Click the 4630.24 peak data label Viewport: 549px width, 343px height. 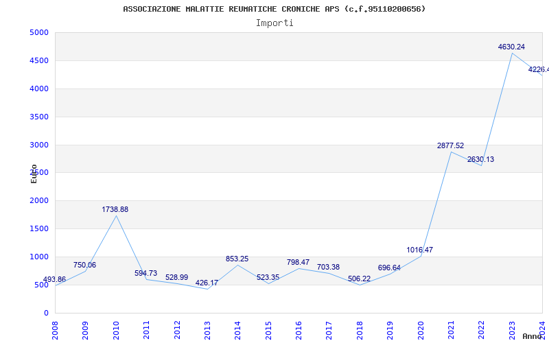pyautogui.click(x=511, y=47)
